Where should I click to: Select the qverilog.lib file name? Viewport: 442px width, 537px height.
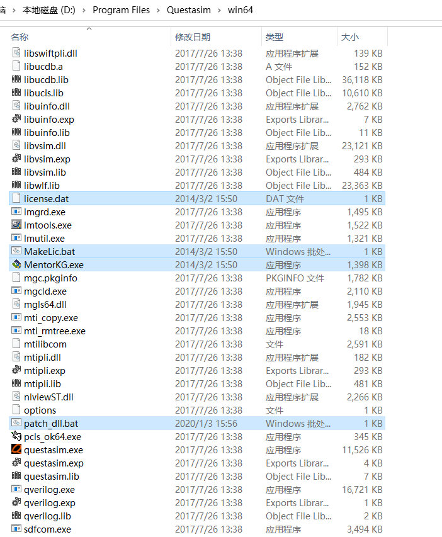(x=48, y=516)
